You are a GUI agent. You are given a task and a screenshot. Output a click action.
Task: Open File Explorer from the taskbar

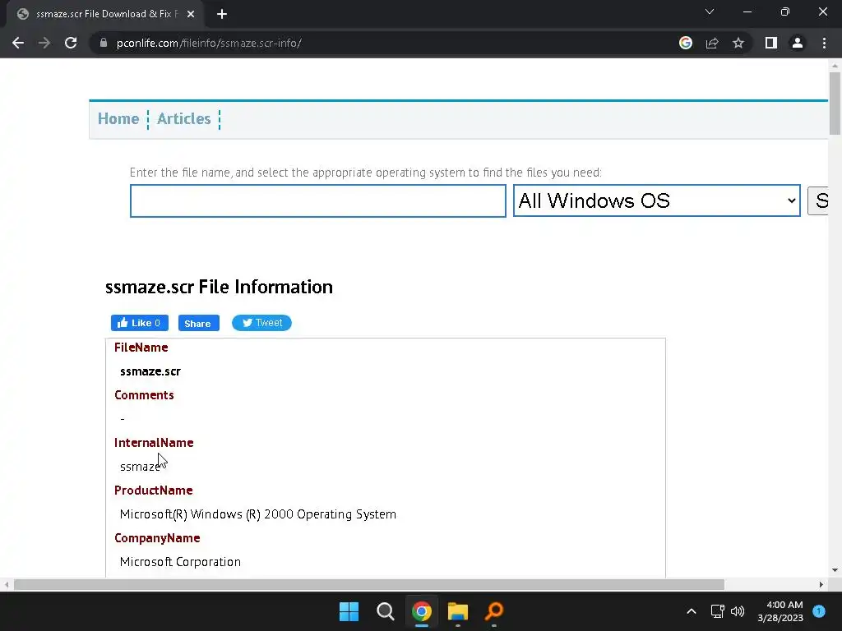point(458,611)
